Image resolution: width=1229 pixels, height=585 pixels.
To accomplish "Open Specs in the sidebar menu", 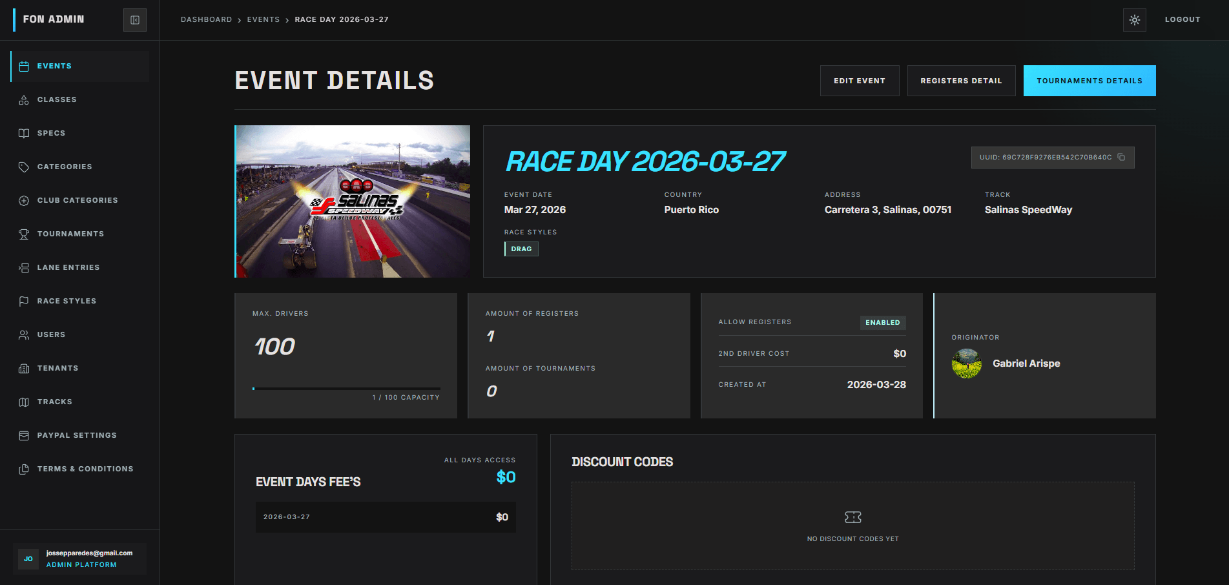I will (x=80, y=134).
